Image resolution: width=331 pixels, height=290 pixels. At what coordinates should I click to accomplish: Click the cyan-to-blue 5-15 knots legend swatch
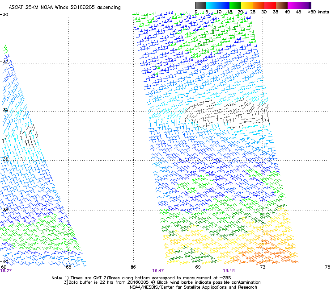(218, 5)
